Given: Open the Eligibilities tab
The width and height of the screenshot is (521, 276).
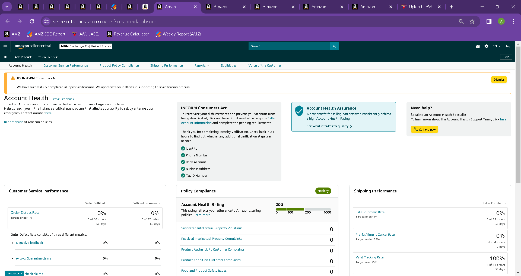Looking at the screenshot, I should (229, 65).
